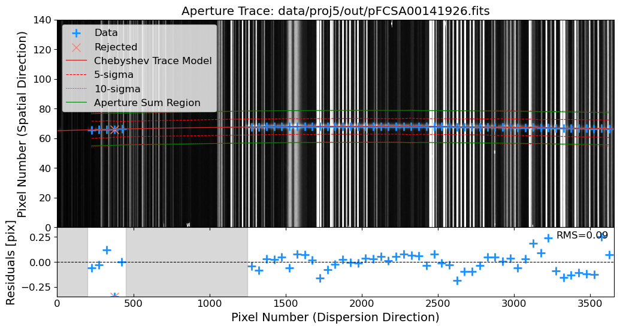Click the 'Residuals [pix]' axis label
This screenshot has height=329, width=620.
[x=11, y=262]
